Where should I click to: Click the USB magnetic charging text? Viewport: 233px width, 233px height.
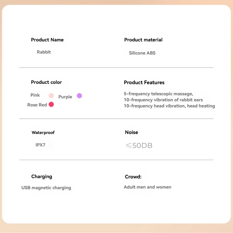[x=46, y=188]
